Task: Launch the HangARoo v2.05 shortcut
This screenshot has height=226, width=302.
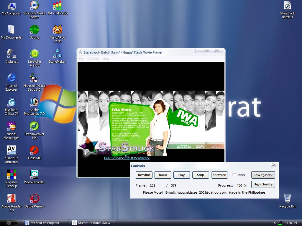Action: pos(57,30)
